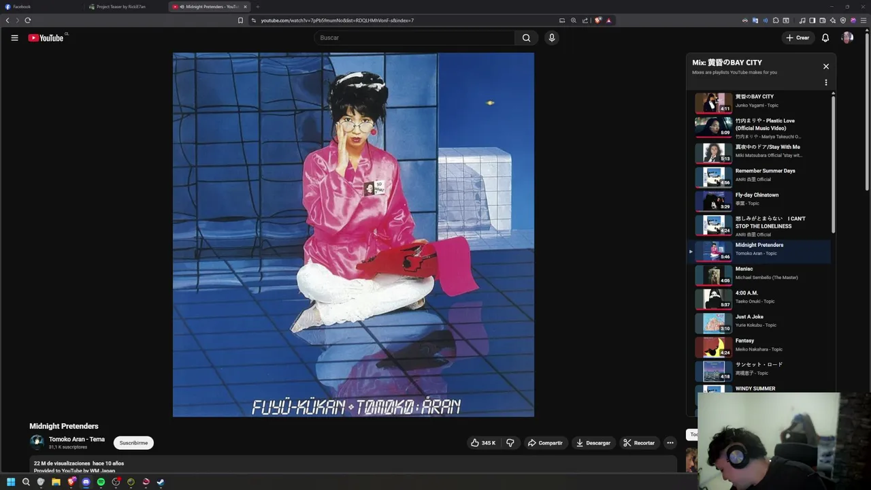Click the Mix playlist scrollbar
Image resolution: width=871 pixels, height=490 pixels.
(834, 163)
